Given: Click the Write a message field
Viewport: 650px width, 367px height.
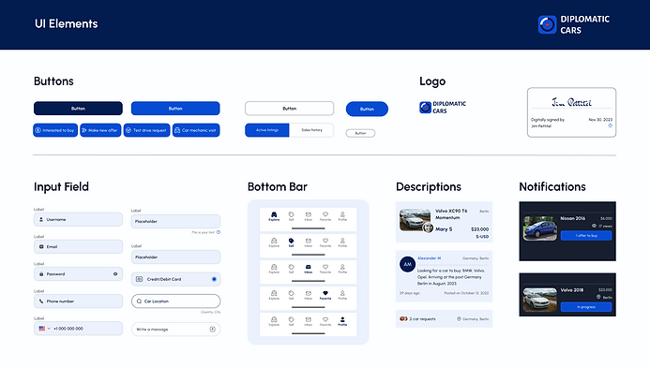Looking at the screenshot, I should (x=175, y=330).
